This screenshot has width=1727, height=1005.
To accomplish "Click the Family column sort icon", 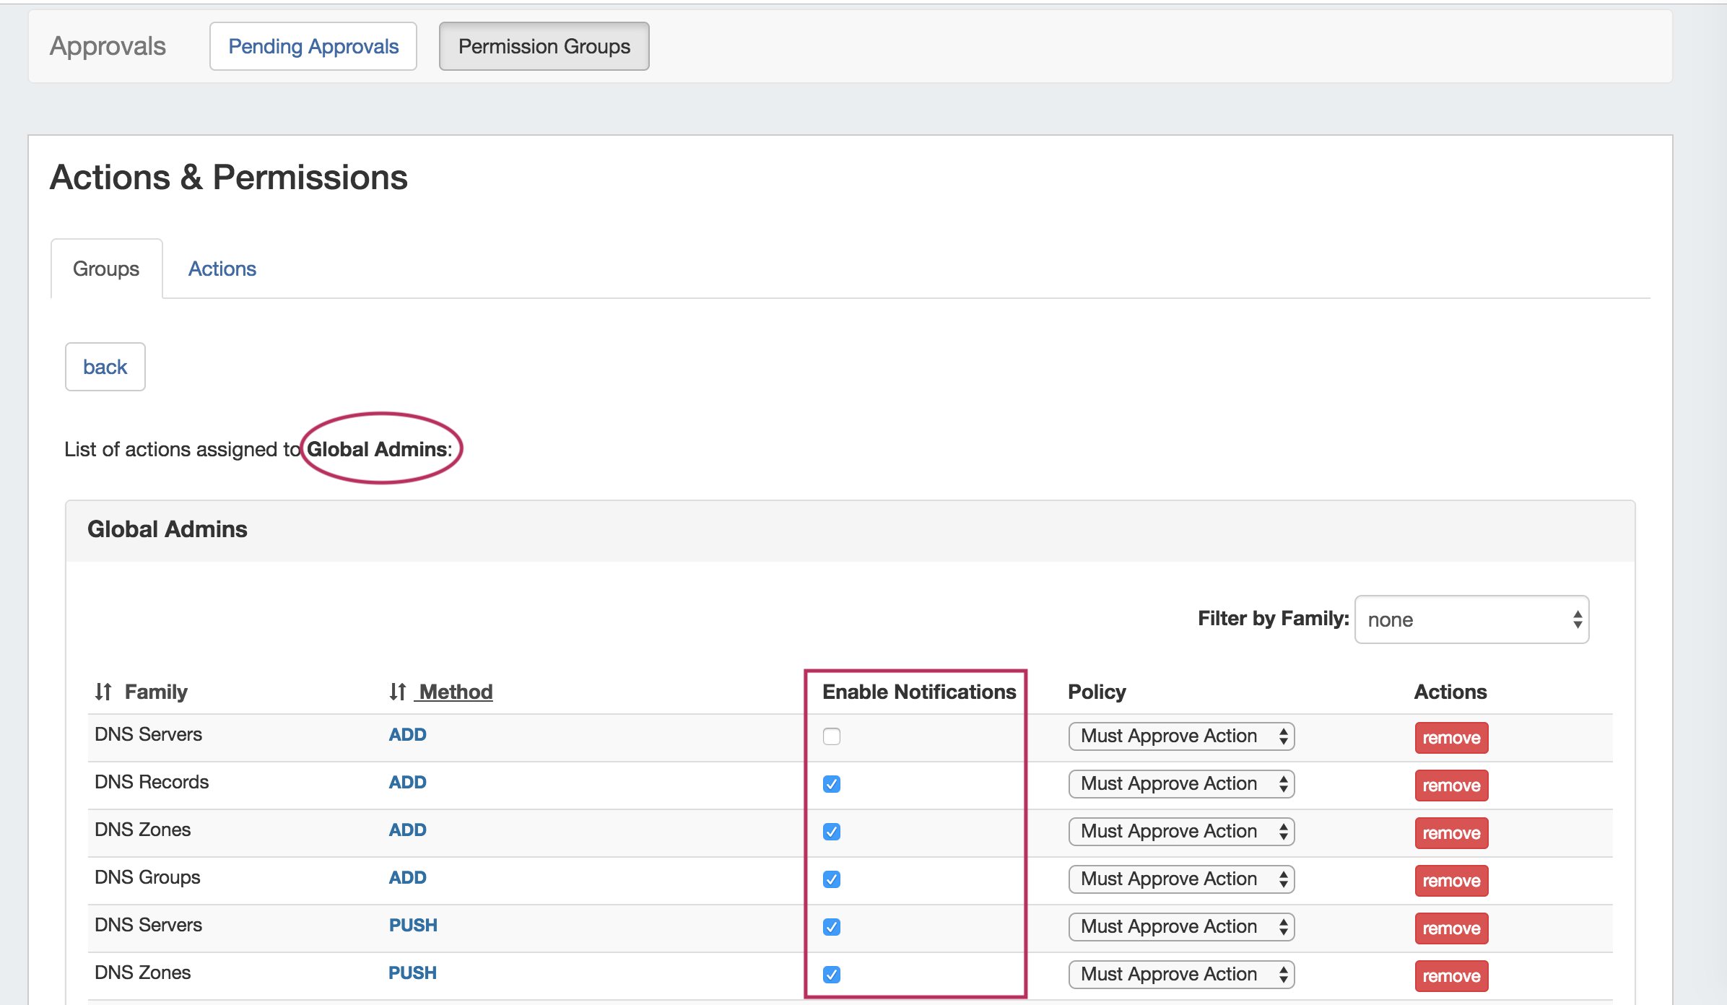I will pyautogui.click(x=103, y=692).
